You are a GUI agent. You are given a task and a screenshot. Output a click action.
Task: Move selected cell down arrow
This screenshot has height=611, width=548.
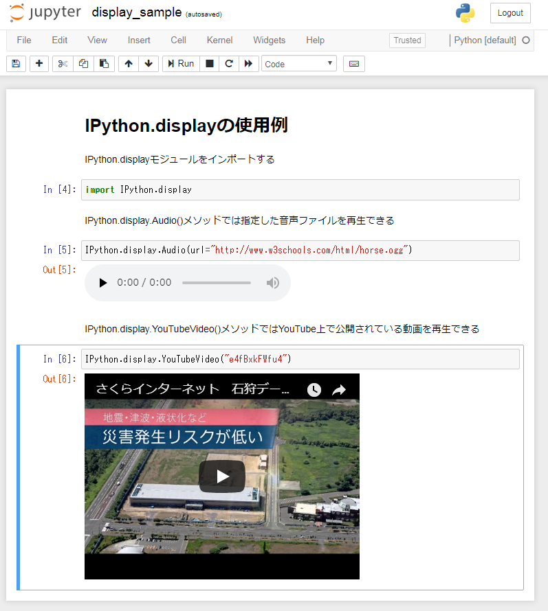point(149,64)
